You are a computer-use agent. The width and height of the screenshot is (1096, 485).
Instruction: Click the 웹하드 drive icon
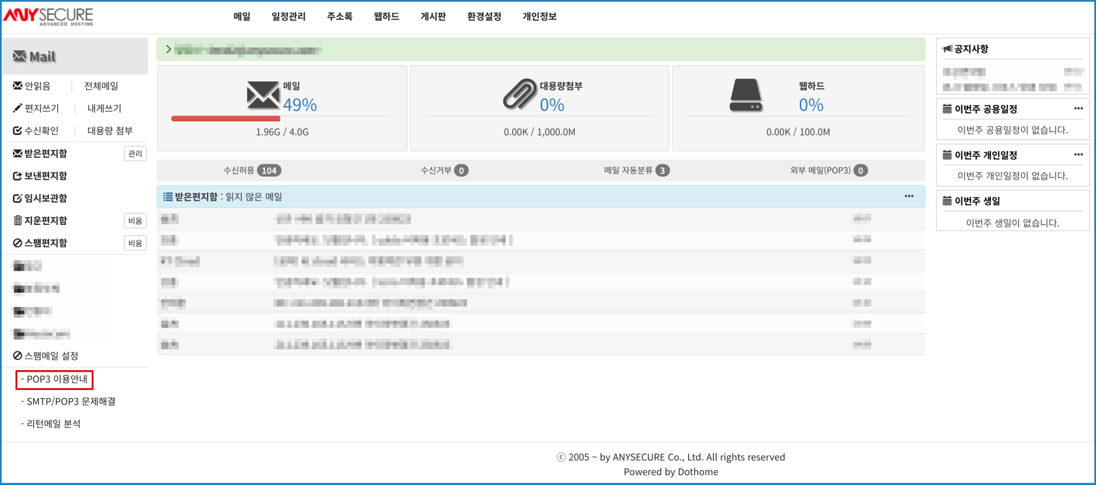[x=746, y=95]
